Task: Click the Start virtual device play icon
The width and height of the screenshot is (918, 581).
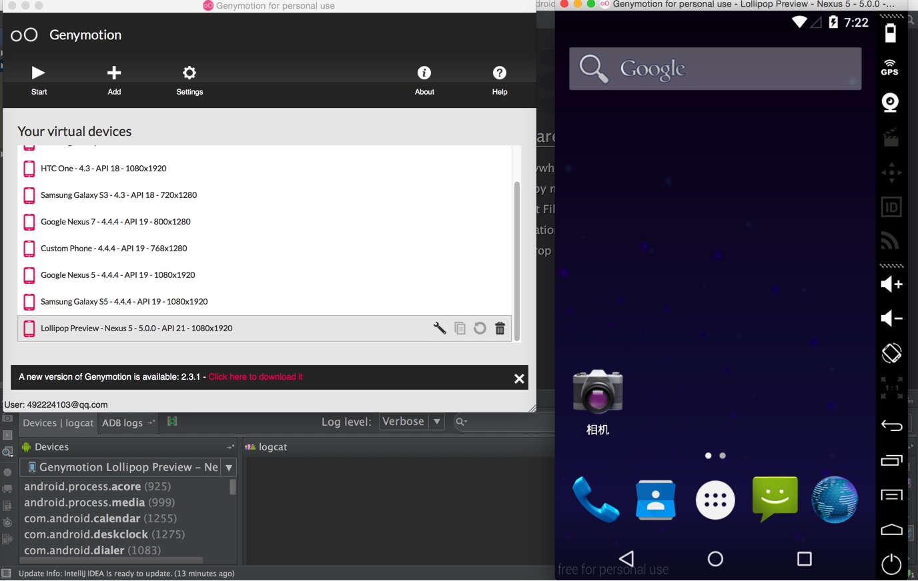Action: [x=39, y=73]
